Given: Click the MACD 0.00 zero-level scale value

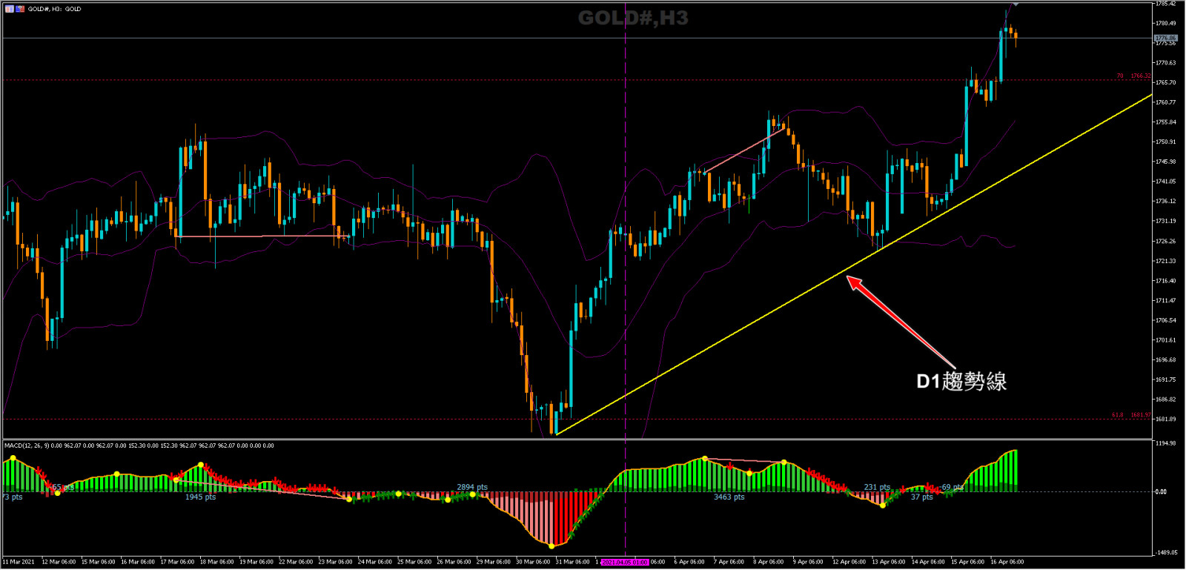Looking at the screenshot, I should (1161, 491).
